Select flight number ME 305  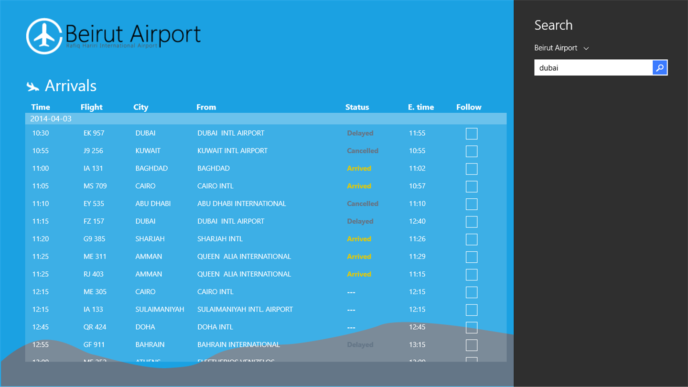[x=95, y=292]
